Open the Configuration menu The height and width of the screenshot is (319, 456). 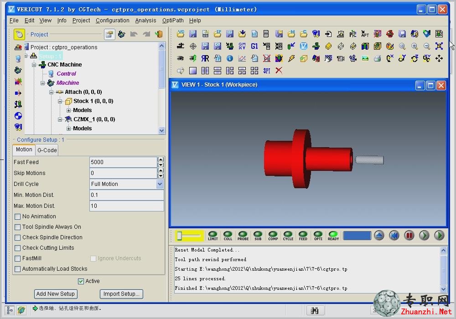pos(113,21)
